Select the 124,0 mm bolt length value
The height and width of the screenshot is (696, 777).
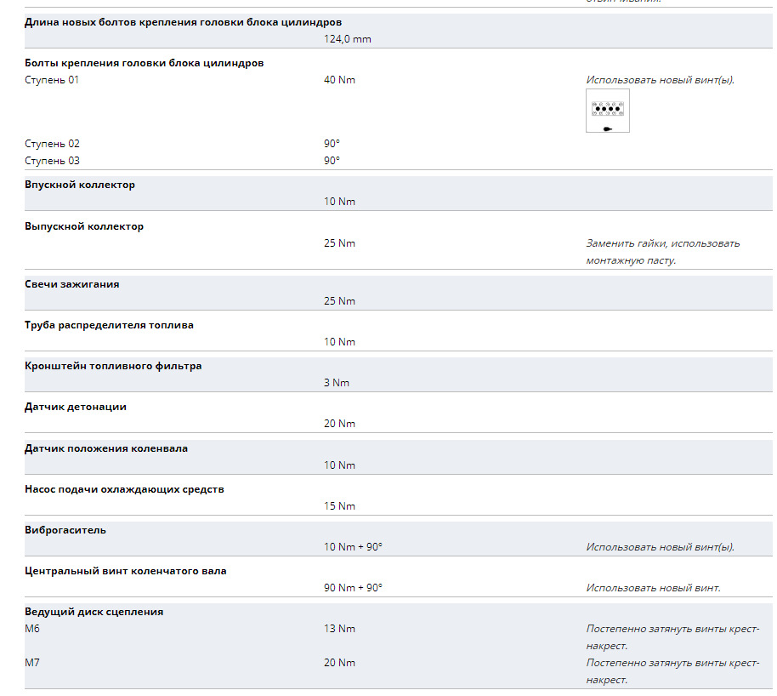(348, 39)
